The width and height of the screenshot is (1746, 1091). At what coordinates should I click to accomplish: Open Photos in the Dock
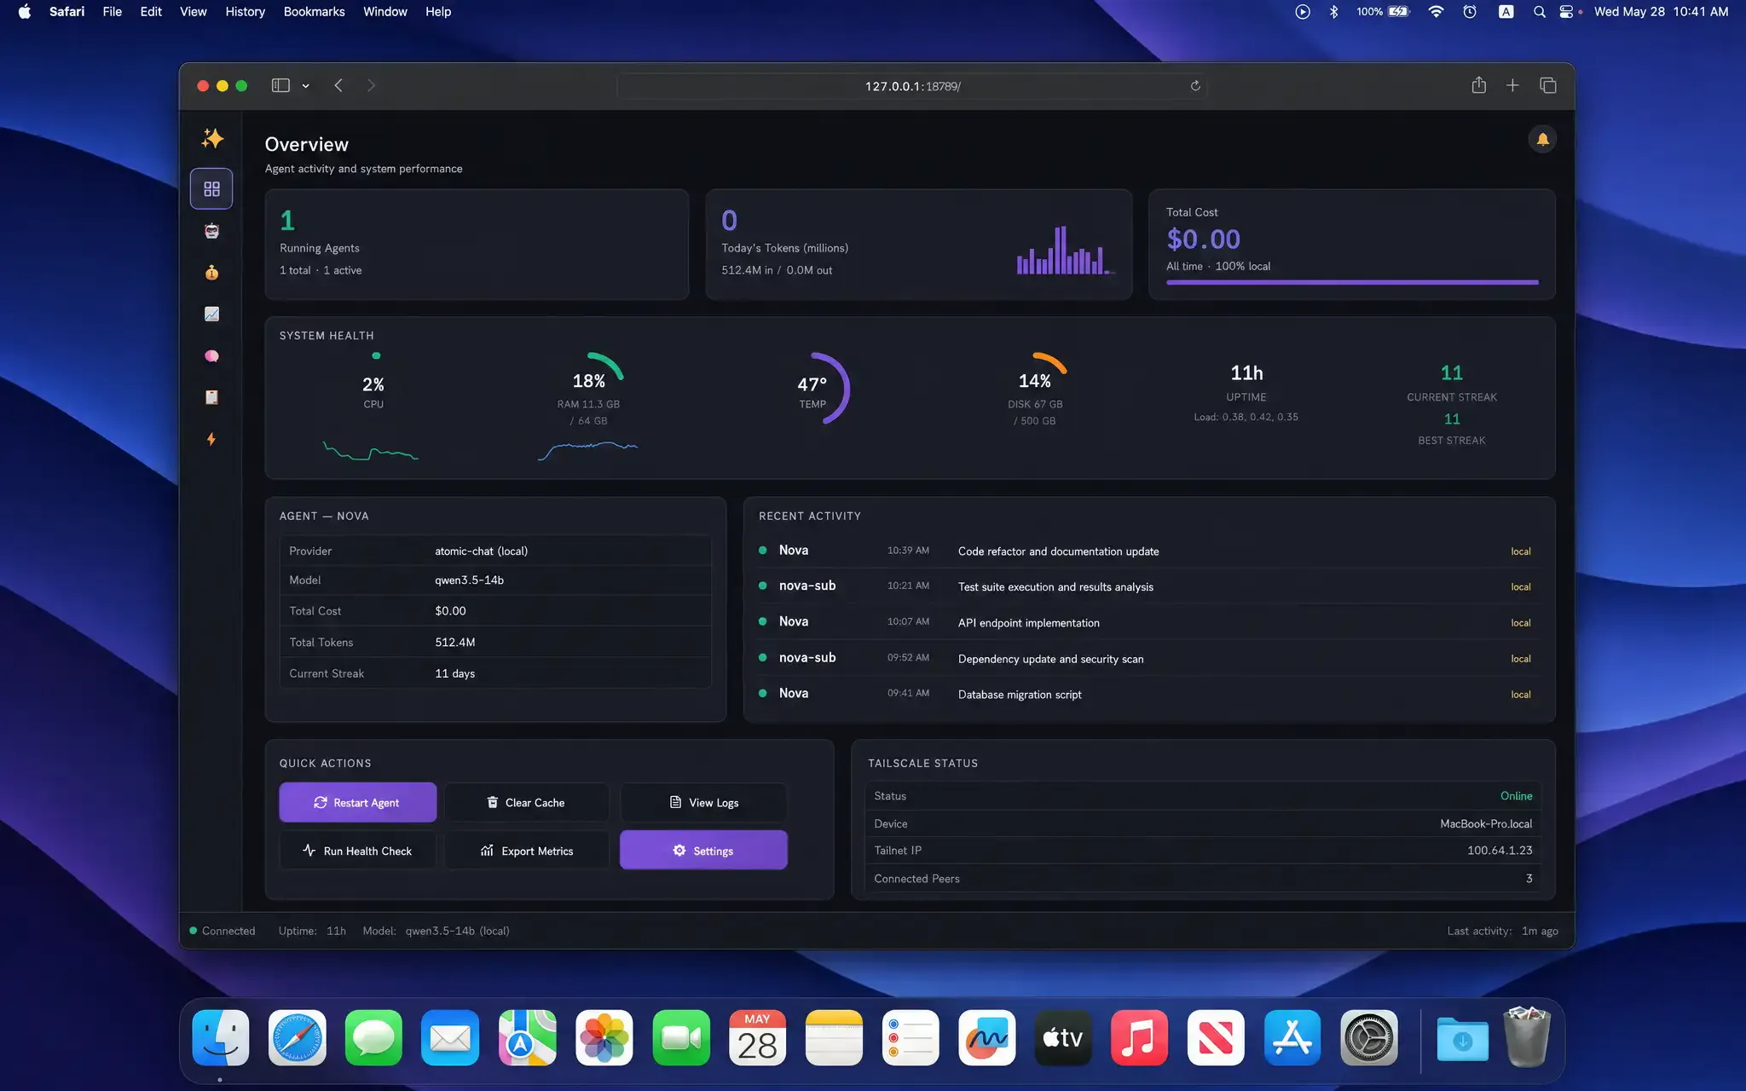click(604, 1037)
